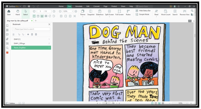Collapse the ribbon with the chevron
201x109 pixels.
[x=194, y=21]
